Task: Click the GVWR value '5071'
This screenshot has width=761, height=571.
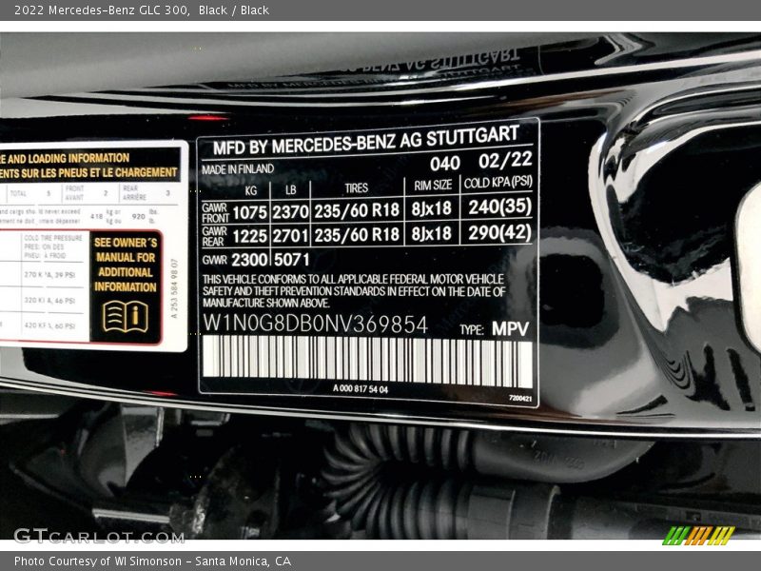Action: pyautogui.click(x=291, y=260)
